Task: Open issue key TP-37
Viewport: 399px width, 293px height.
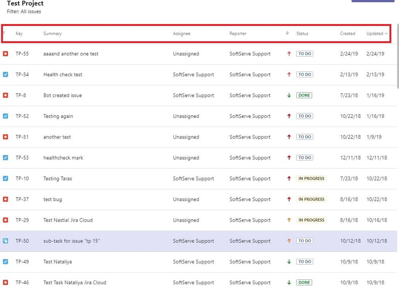Action: pyautogui.click(x=22, y=200)
